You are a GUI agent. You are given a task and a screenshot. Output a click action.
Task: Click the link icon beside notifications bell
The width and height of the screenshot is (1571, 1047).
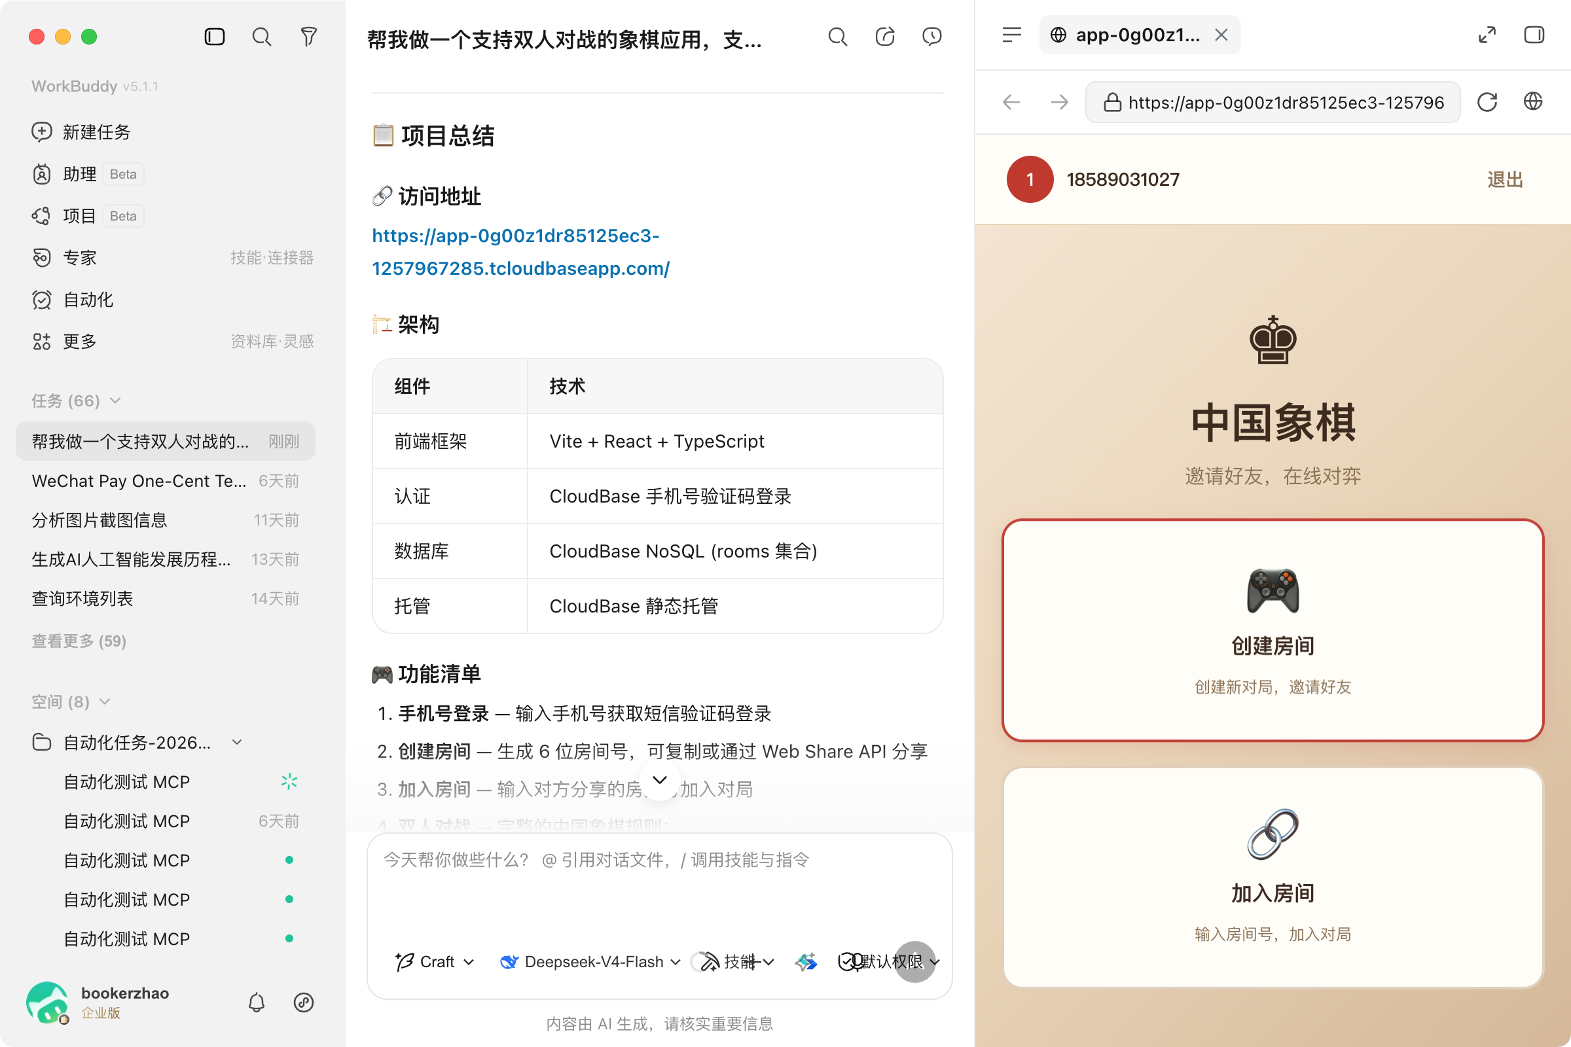click(x=304, y=1003)
